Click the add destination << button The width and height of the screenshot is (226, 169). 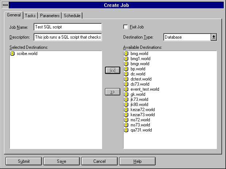pyautogui.click(x=112, y=70)
